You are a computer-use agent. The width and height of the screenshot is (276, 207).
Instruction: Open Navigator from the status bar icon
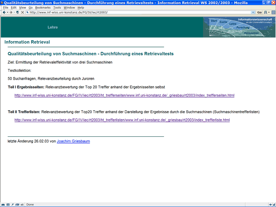3,205
